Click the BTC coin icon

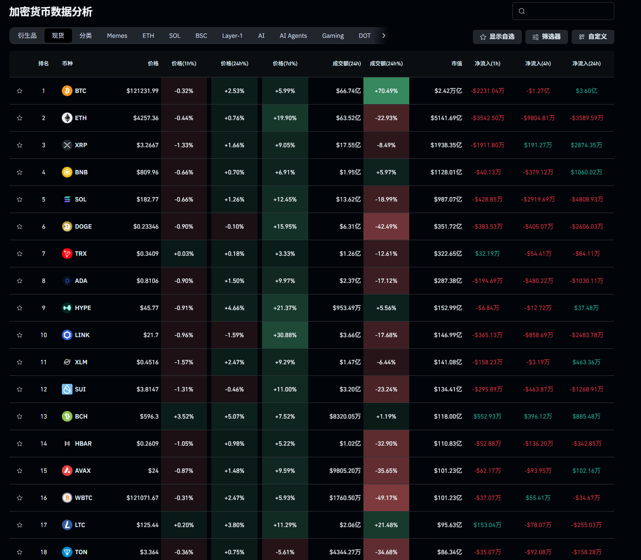(67, 91)
